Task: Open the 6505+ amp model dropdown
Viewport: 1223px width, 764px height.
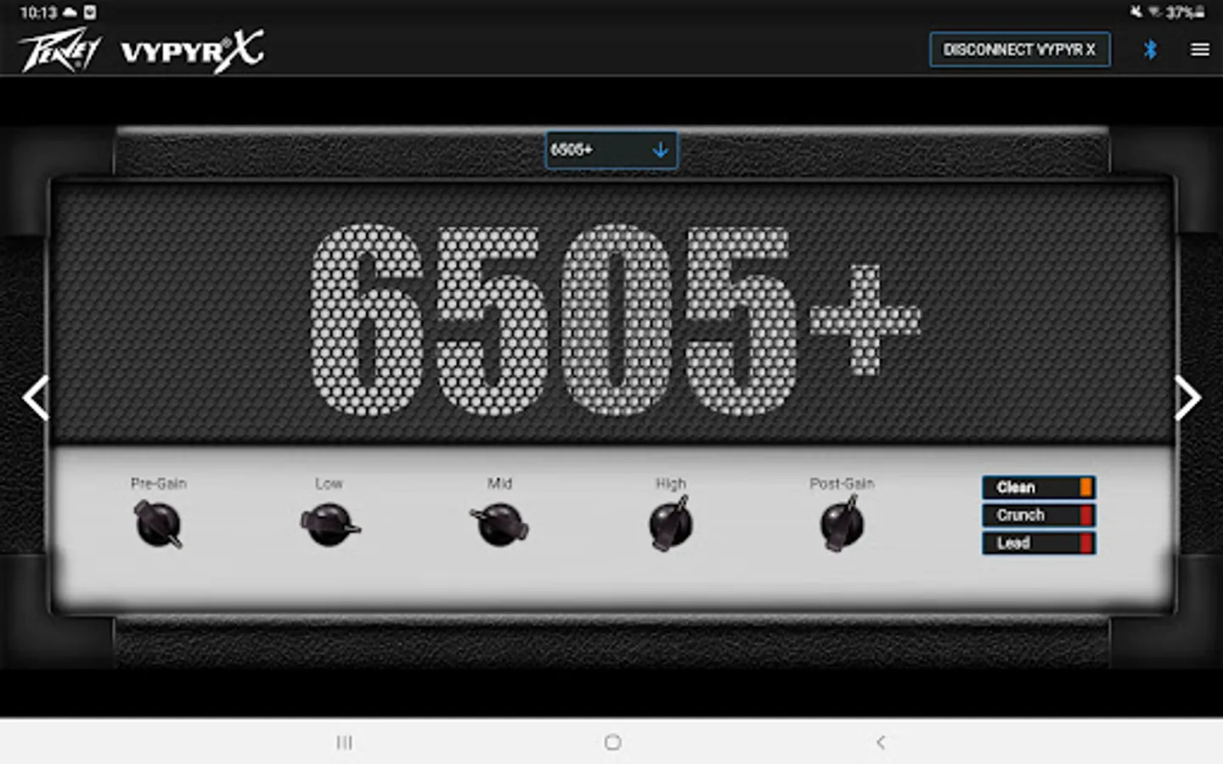Action: click(x=611, y=150)
